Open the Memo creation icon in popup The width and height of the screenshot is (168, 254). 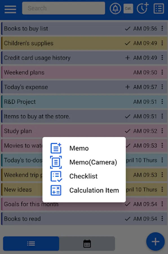click(56, 148)
